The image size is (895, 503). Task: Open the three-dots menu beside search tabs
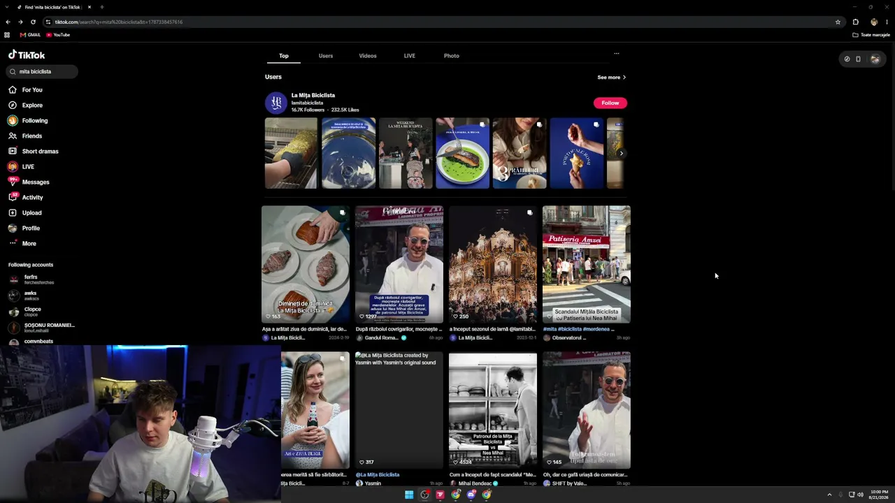(x=616, y=54)
